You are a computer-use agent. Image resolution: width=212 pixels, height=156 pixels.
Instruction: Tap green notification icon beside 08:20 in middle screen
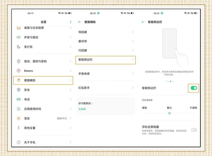pos(98,13)
